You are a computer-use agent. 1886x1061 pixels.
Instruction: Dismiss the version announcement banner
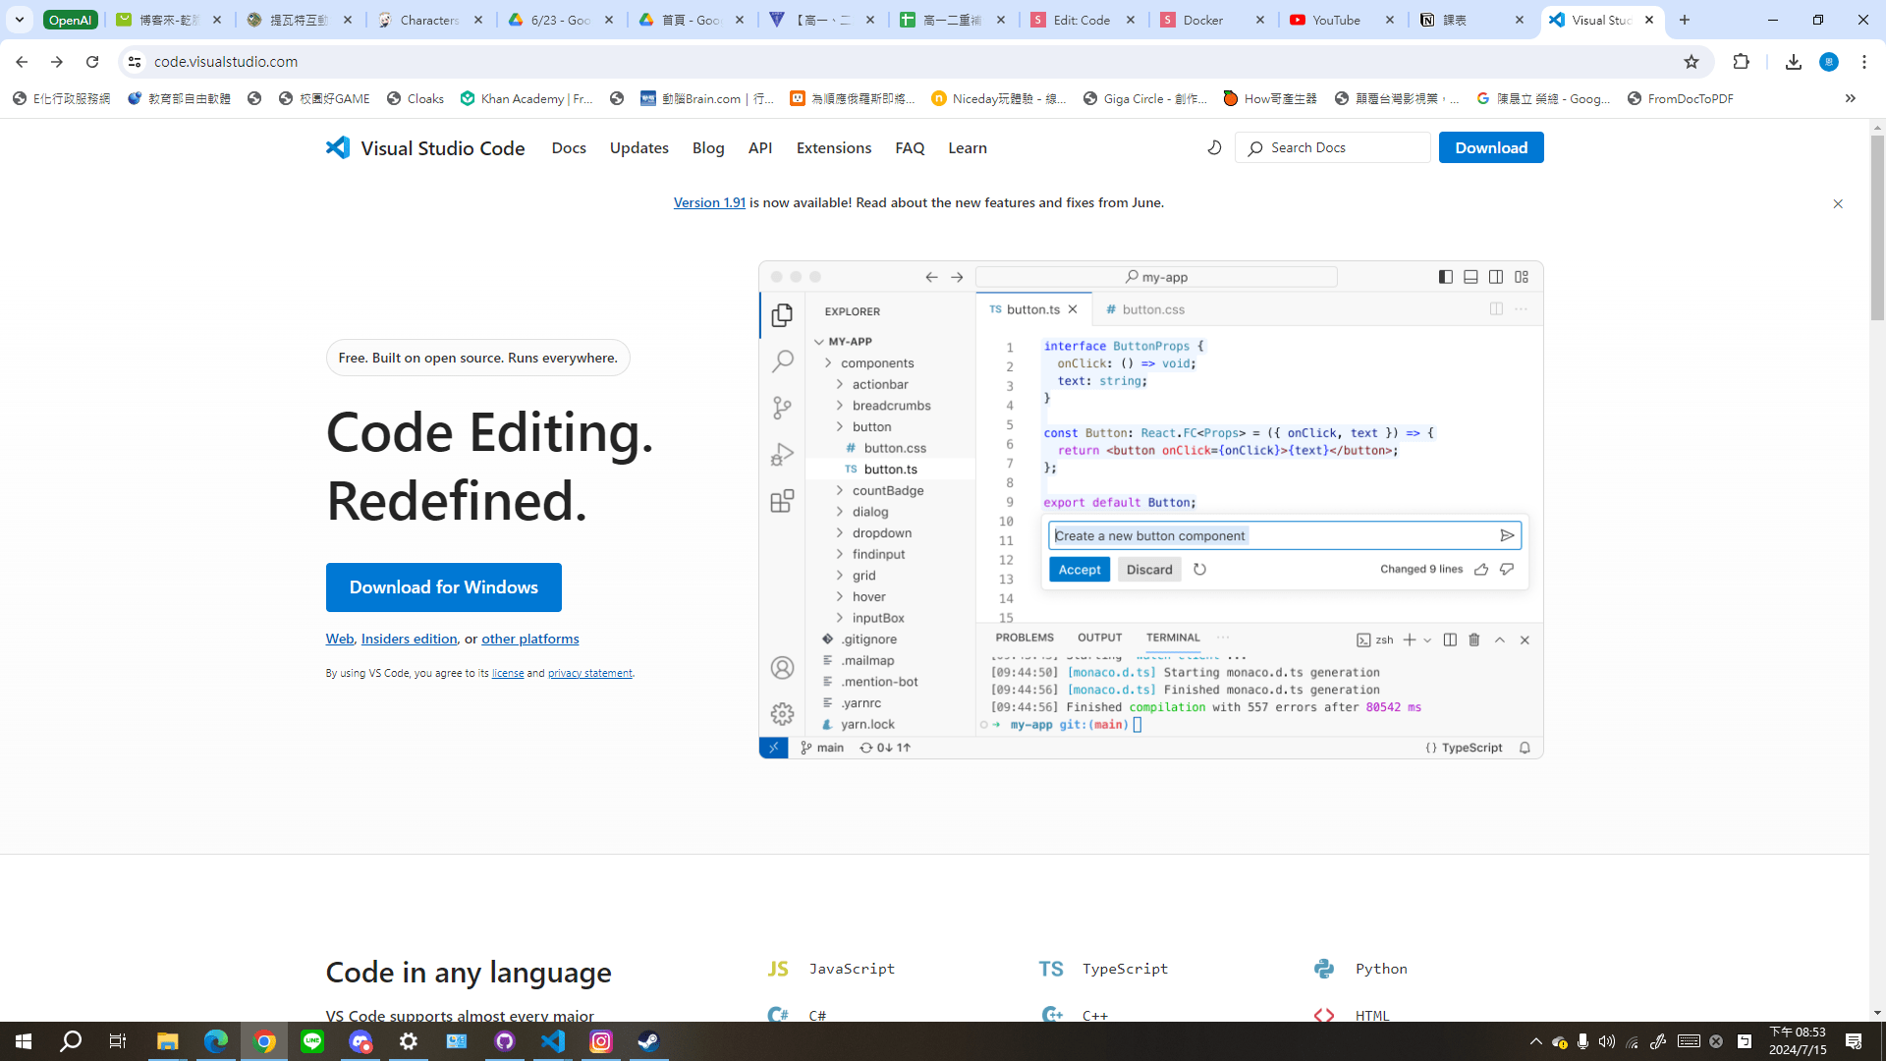1838,203
